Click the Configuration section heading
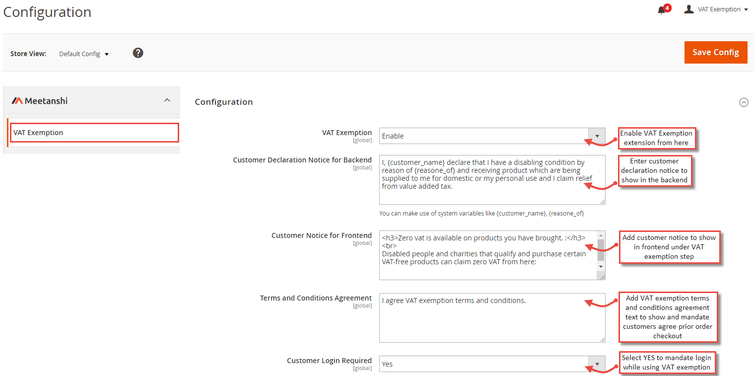This screenshot has height=376, width=754. tap(224, 102)
